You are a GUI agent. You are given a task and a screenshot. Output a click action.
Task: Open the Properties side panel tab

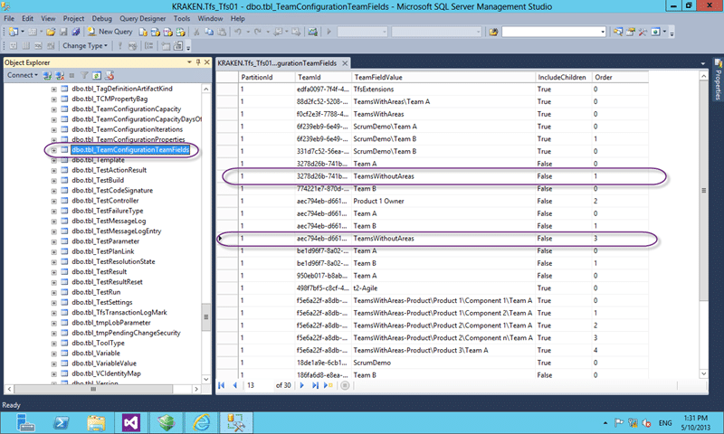point(718,80)
